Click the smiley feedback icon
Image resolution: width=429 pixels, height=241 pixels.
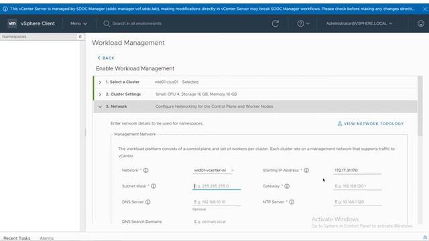click(x=421, y=23)
